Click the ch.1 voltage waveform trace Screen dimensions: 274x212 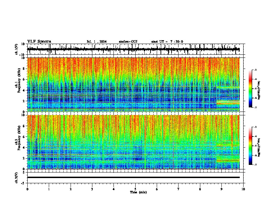133,49
